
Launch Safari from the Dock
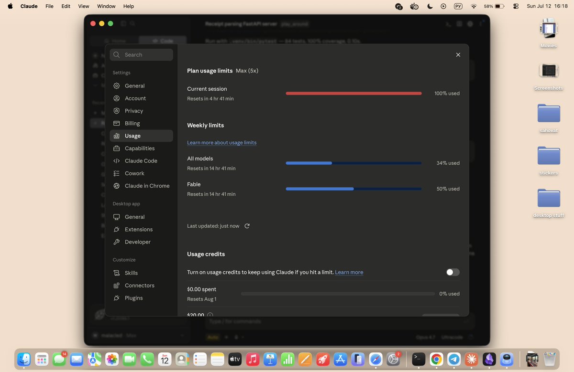(x=375, y=359)
